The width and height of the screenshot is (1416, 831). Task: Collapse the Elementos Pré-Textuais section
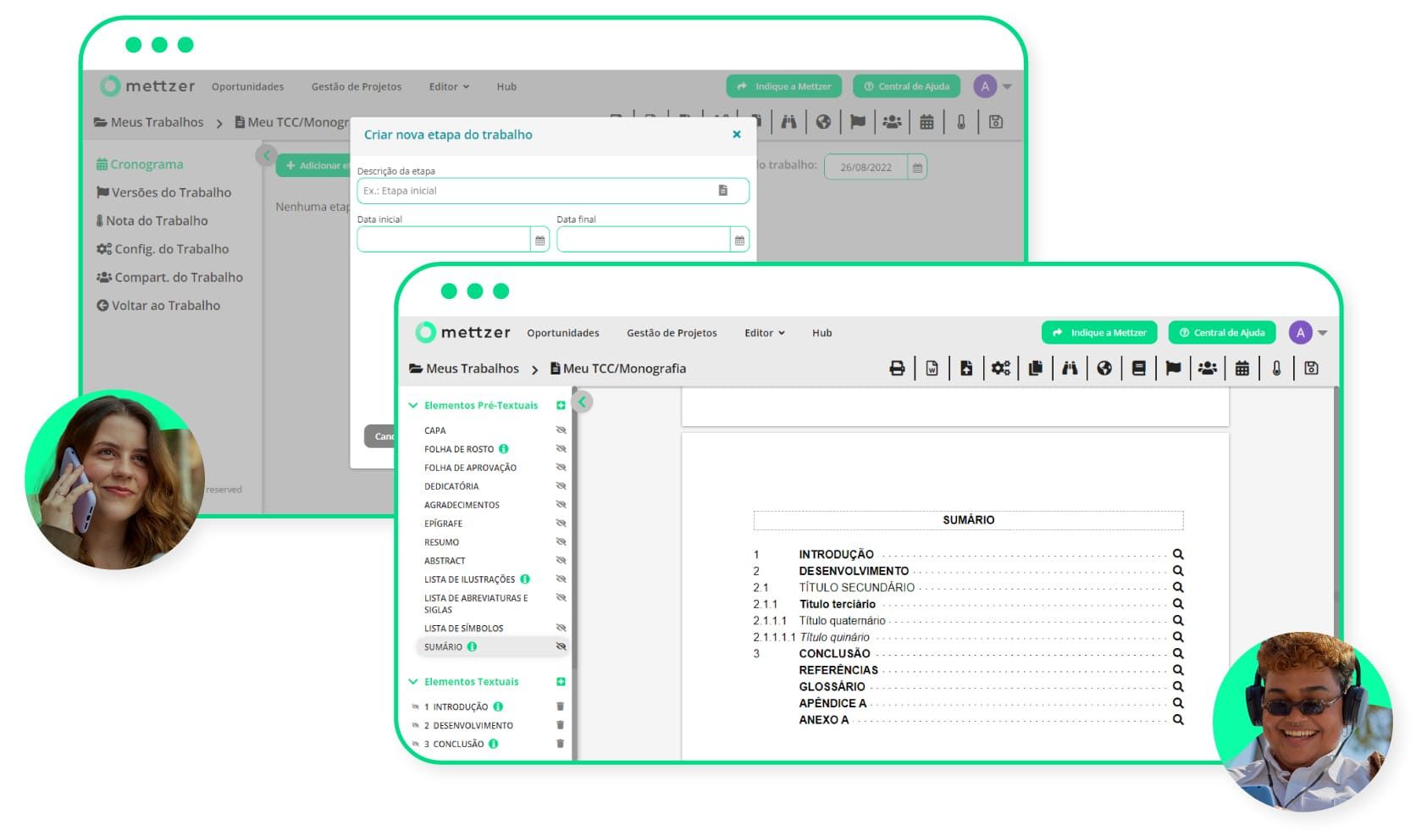(413, 406)
